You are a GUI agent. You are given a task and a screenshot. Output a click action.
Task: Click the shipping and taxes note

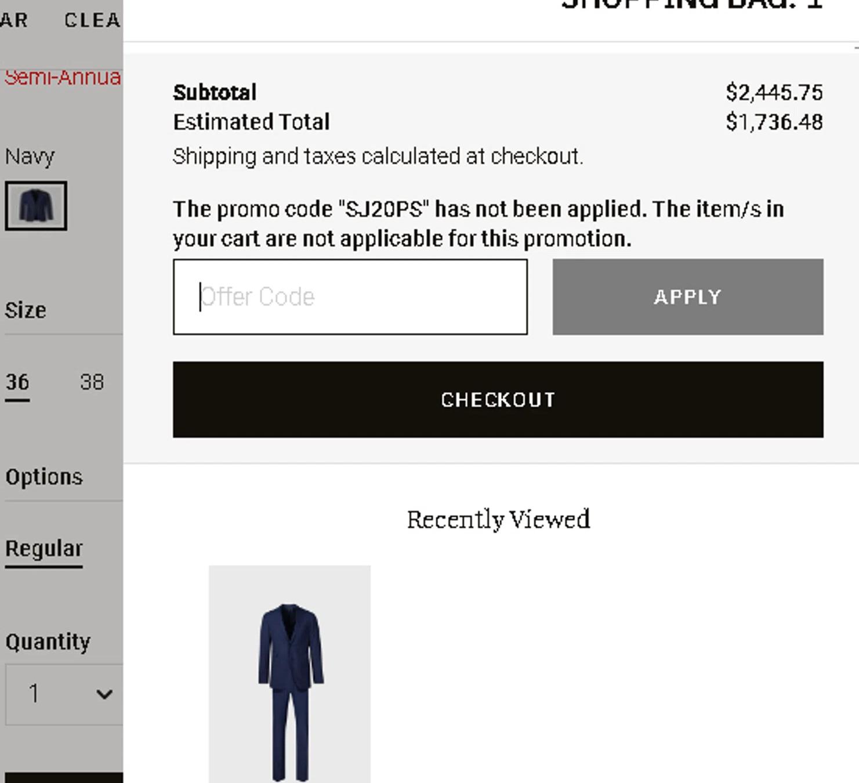click(378, 157)
